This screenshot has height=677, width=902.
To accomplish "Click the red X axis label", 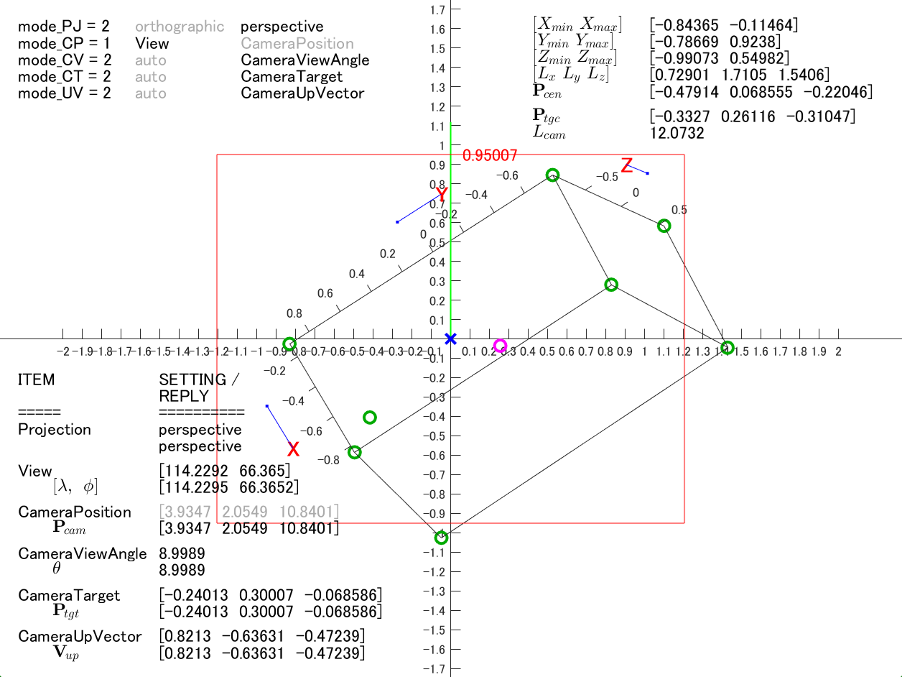I will tap(293, 450).
